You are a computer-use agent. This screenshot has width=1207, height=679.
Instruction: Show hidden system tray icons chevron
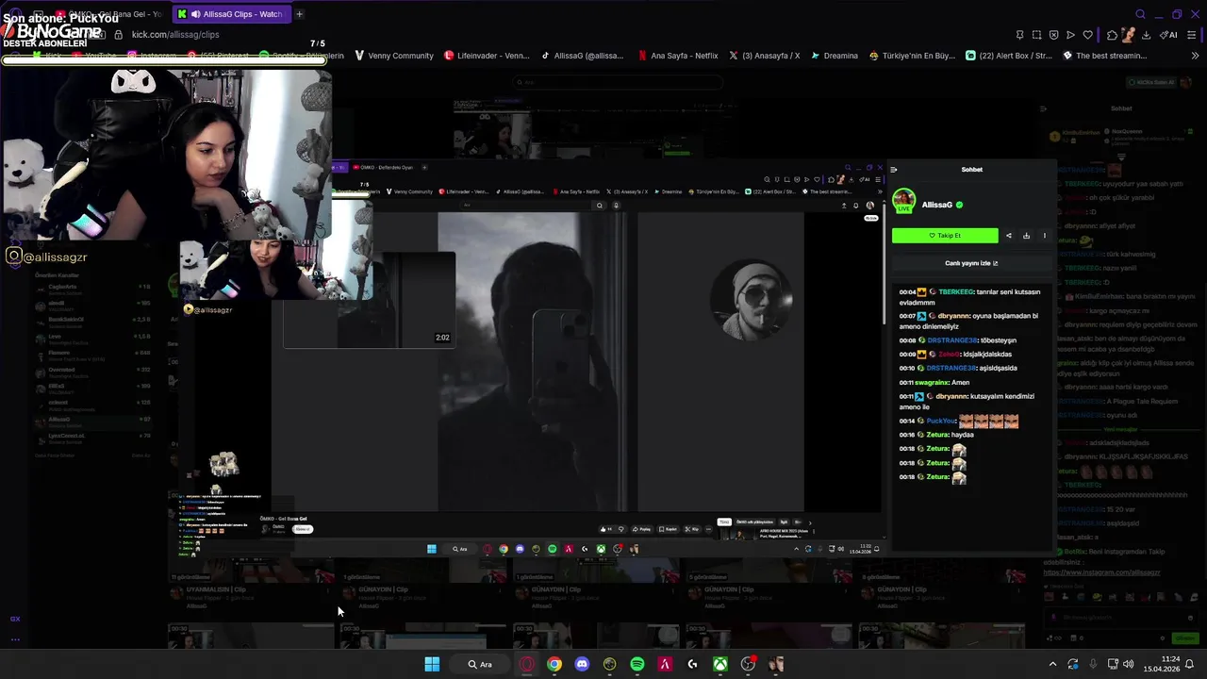point(1052,664)
